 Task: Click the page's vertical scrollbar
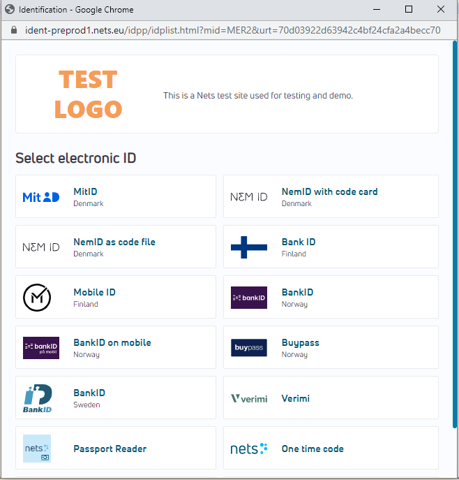point(455,234)
